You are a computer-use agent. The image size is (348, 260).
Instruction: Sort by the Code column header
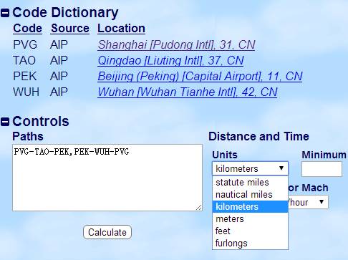coord(27,29)
